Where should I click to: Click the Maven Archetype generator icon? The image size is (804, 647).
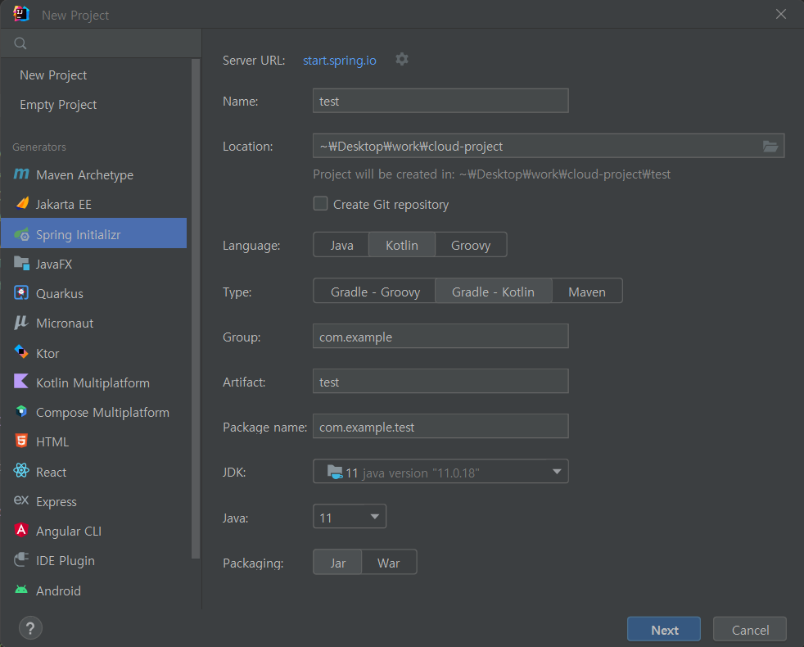click(x=21, y=174)
